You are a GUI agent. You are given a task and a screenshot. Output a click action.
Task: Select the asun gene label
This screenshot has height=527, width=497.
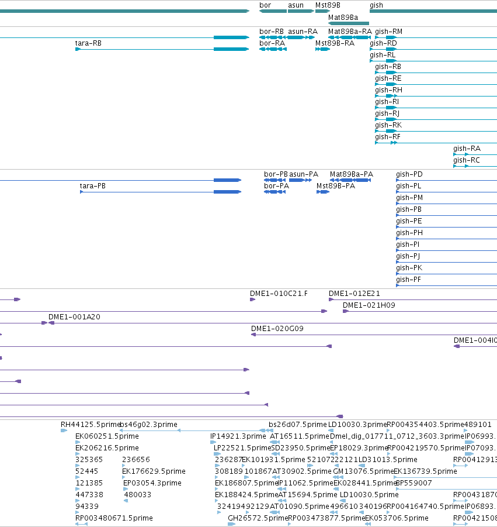pyautogui.click(x=296, y=5)
